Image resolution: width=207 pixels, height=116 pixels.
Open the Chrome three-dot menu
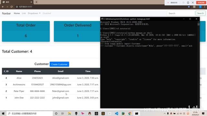(x=205, y=7)
